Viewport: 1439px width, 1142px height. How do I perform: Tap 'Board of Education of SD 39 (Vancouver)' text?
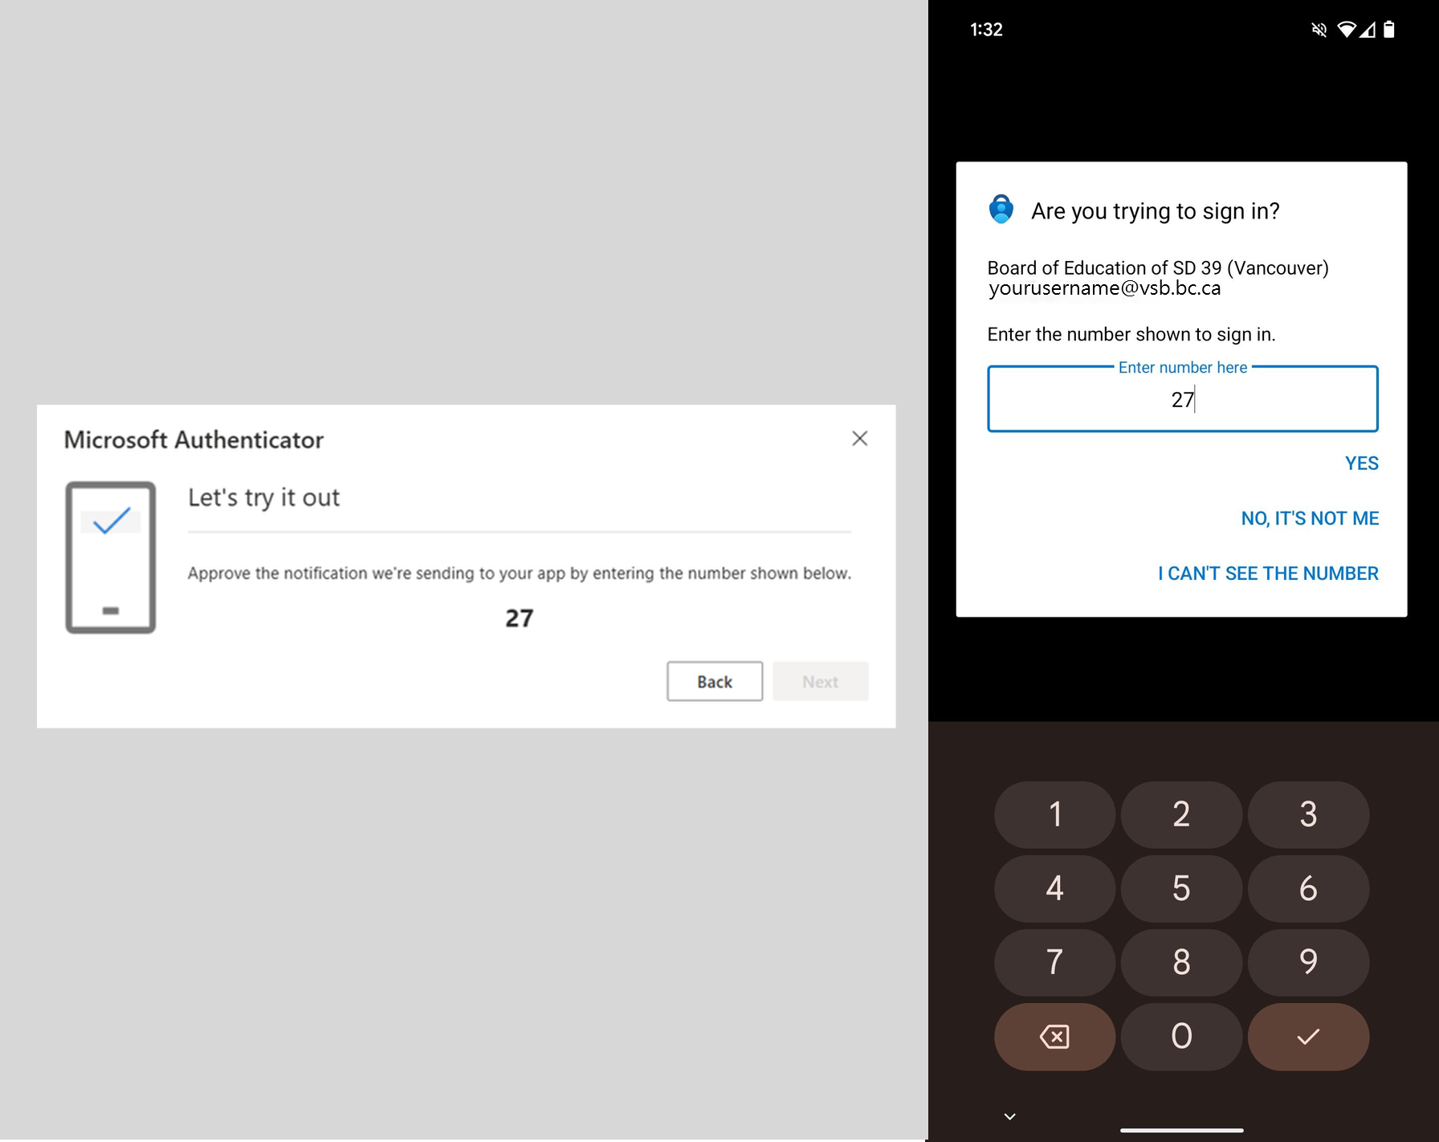pyautogui.click(x=1158, y=267)
